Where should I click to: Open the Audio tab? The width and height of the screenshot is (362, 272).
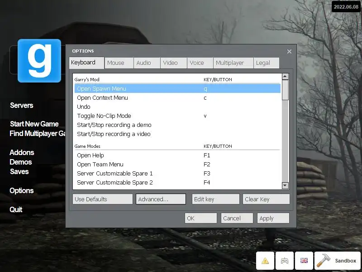tap(147, 63)
